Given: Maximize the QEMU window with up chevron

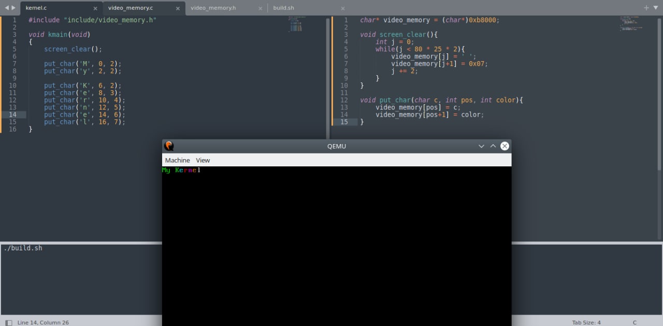Looking at the screenshot, I should (x=493, y=146).
